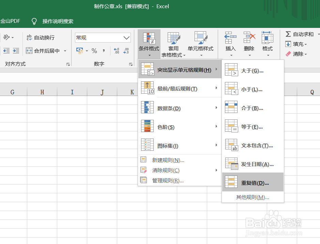This screenshot has width=320, height=244.
Task: Click 增加小数位数 icon
Action: pos(117,50)
